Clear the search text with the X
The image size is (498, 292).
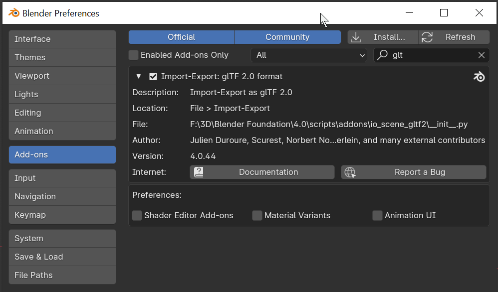[481, 55]
